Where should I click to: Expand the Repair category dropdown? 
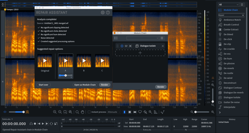click(231, 15)
